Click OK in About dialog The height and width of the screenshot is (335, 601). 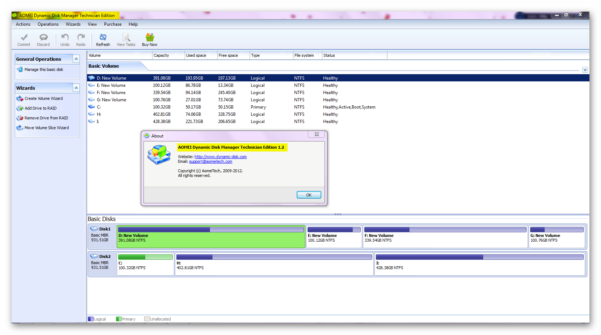tap(309, 195)
